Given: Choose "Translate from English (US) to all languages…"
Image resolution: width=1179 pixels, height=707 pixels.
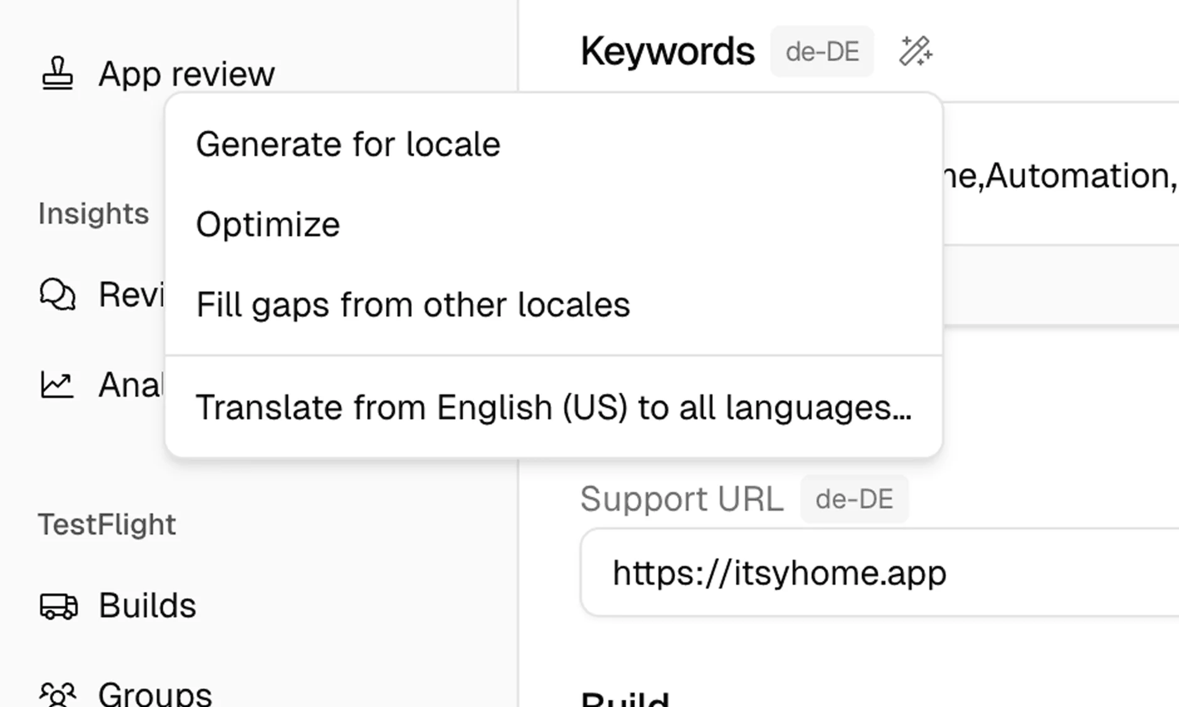Looking at the screenshot, I should 554,407.
